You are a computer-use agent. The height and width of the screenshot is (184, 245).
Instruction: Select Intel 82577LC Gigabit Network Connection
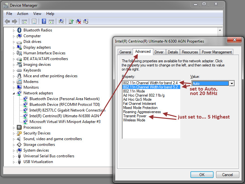(x=67, y=110)
